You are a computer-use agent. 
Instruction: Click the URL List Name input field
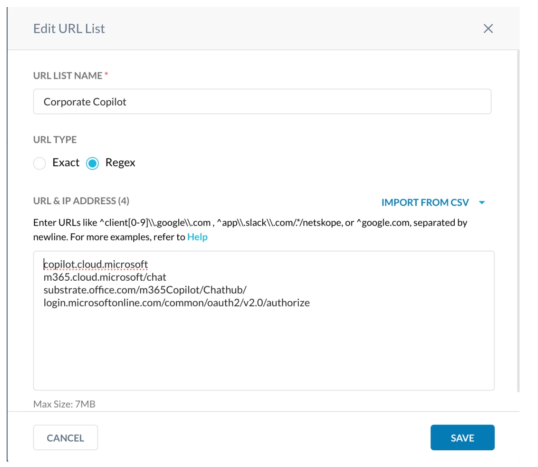[262, 102]
